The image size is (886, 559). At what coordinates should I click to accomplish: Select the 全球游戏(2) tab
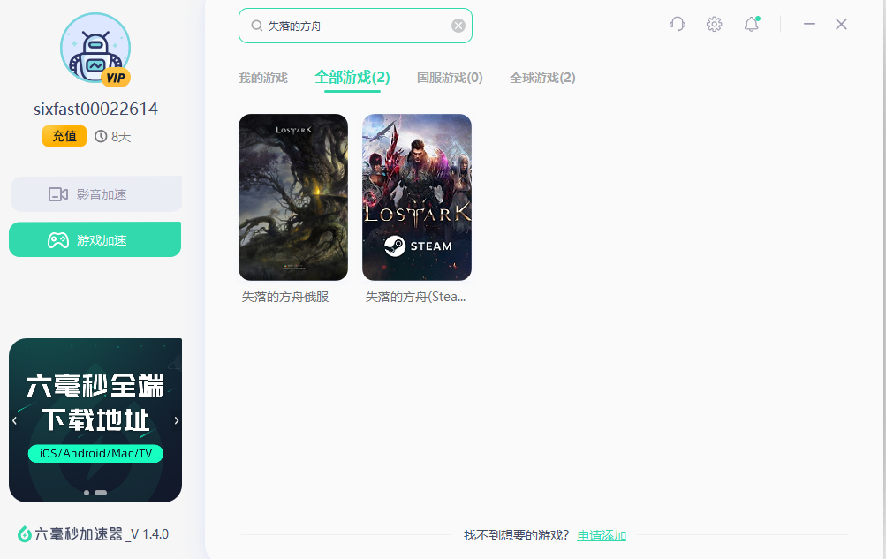tap(542, 78)
